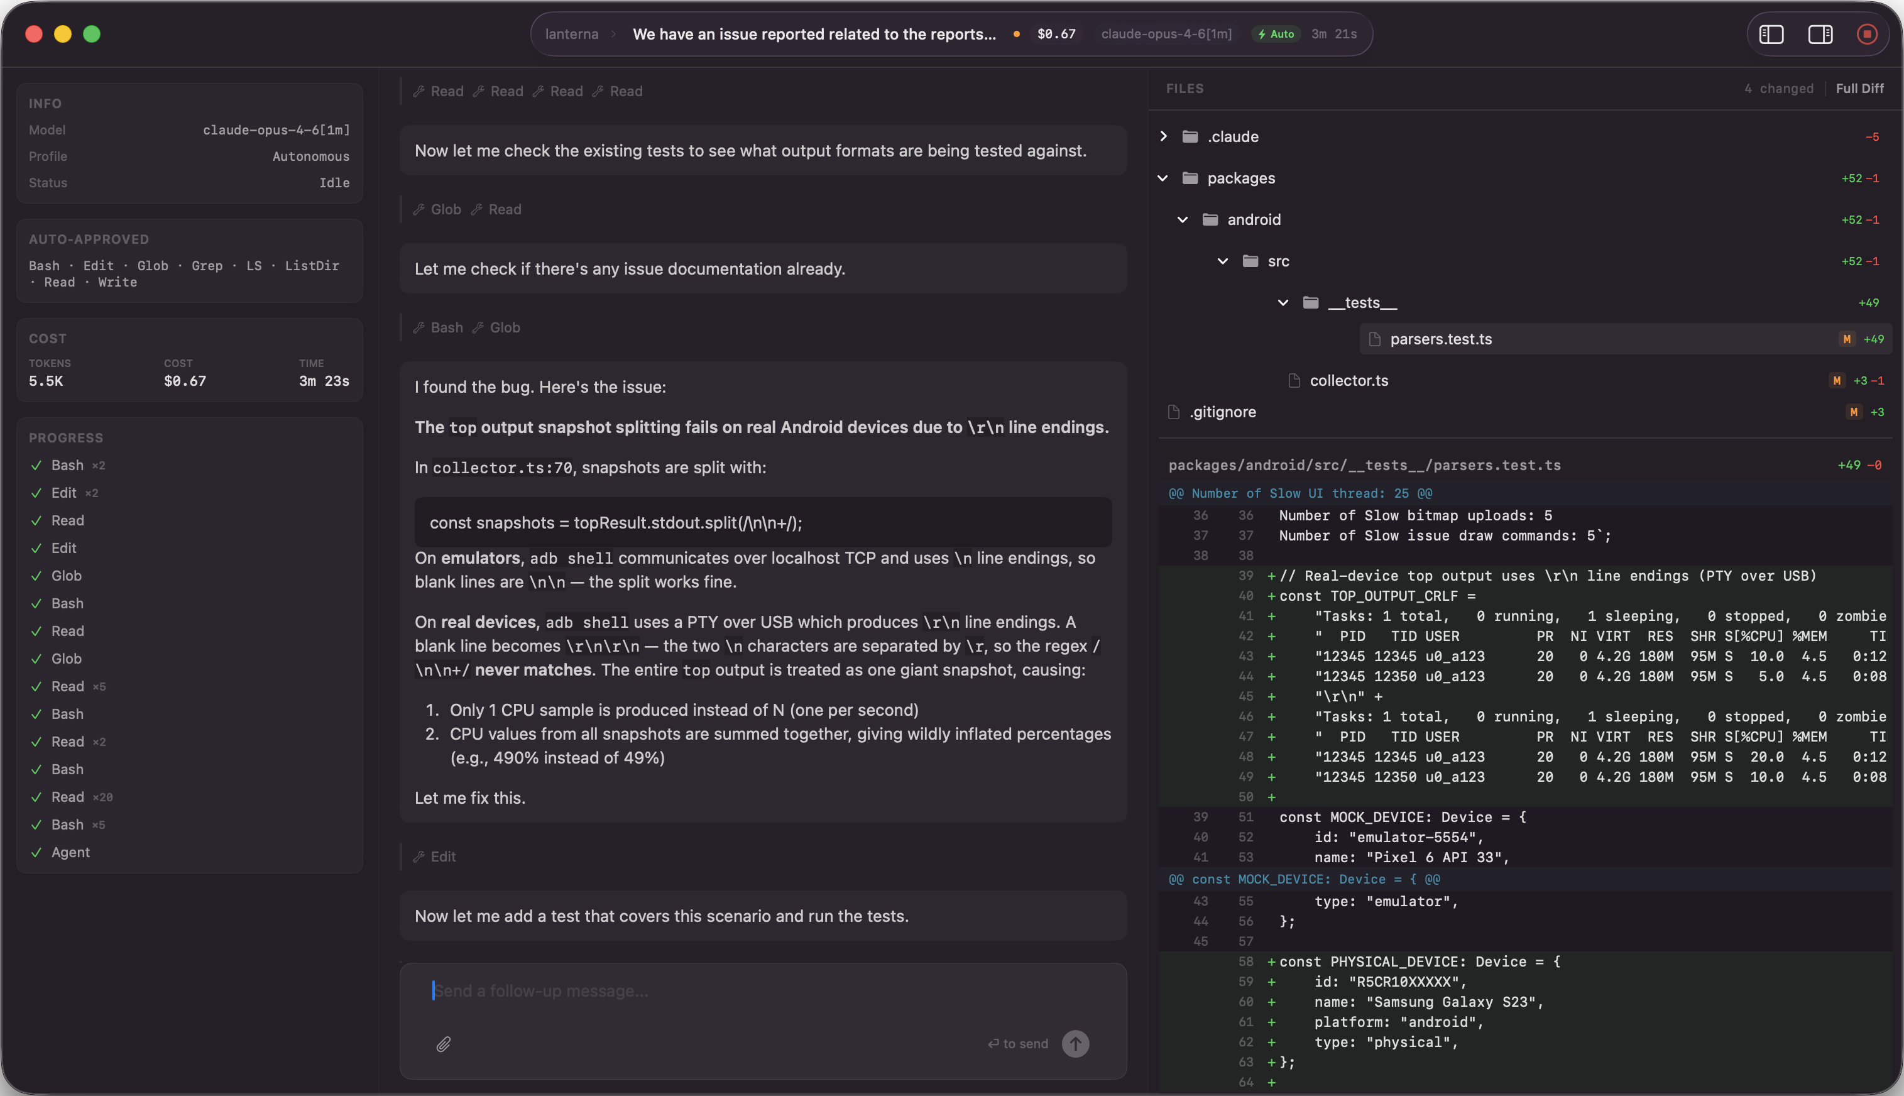Collapse the __tests__ folder chevron
Image resolution: width=1904 pixels, height=1096 pixels.
(x=1283, y=302)
